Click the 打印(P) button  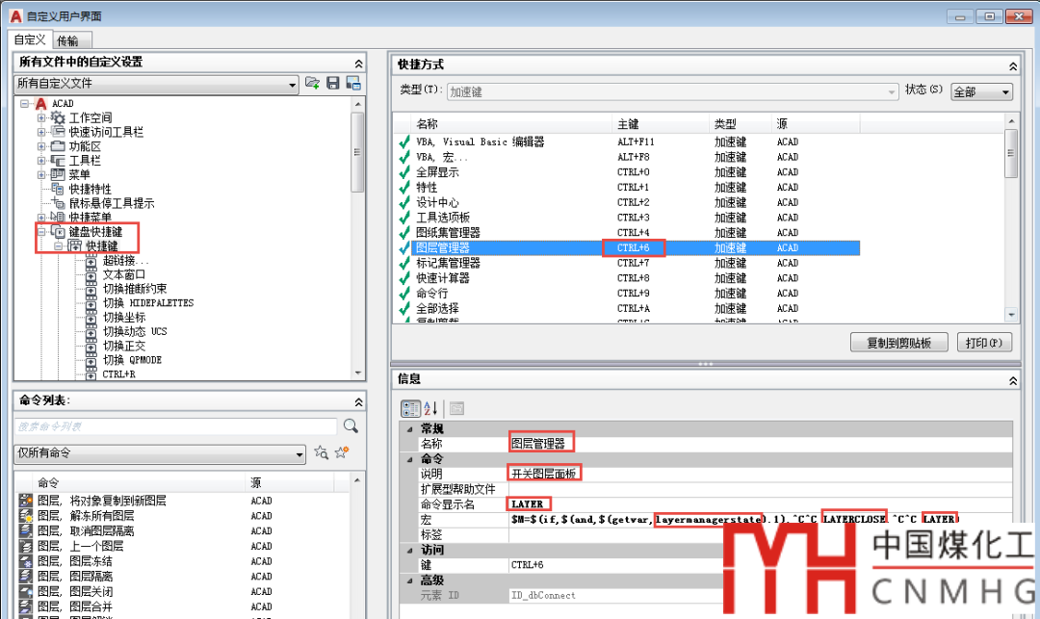coord(984,343)
